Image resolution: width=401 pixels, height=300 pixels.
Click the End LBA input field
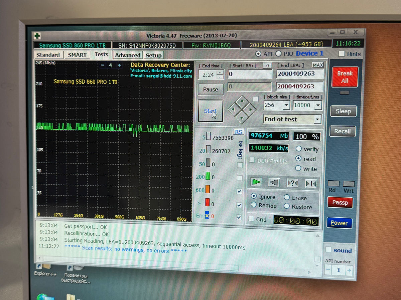click(299, 74)
